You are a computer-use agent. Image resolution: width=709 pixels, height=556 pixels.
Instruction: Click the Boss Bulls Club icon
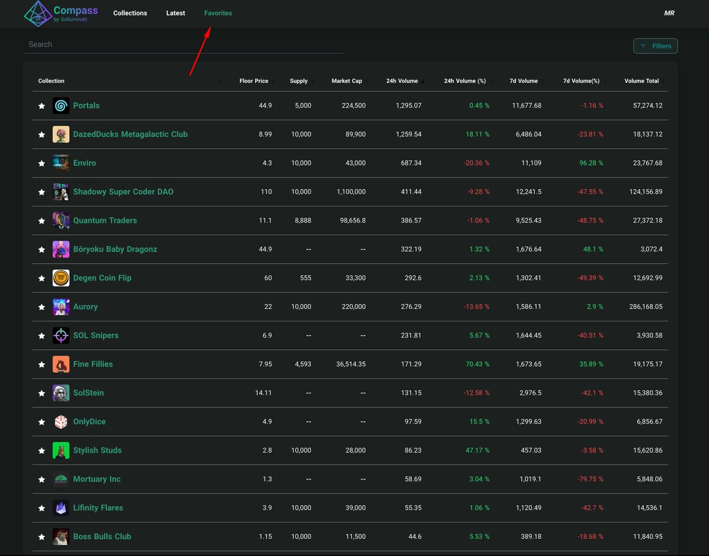point(61,537)
